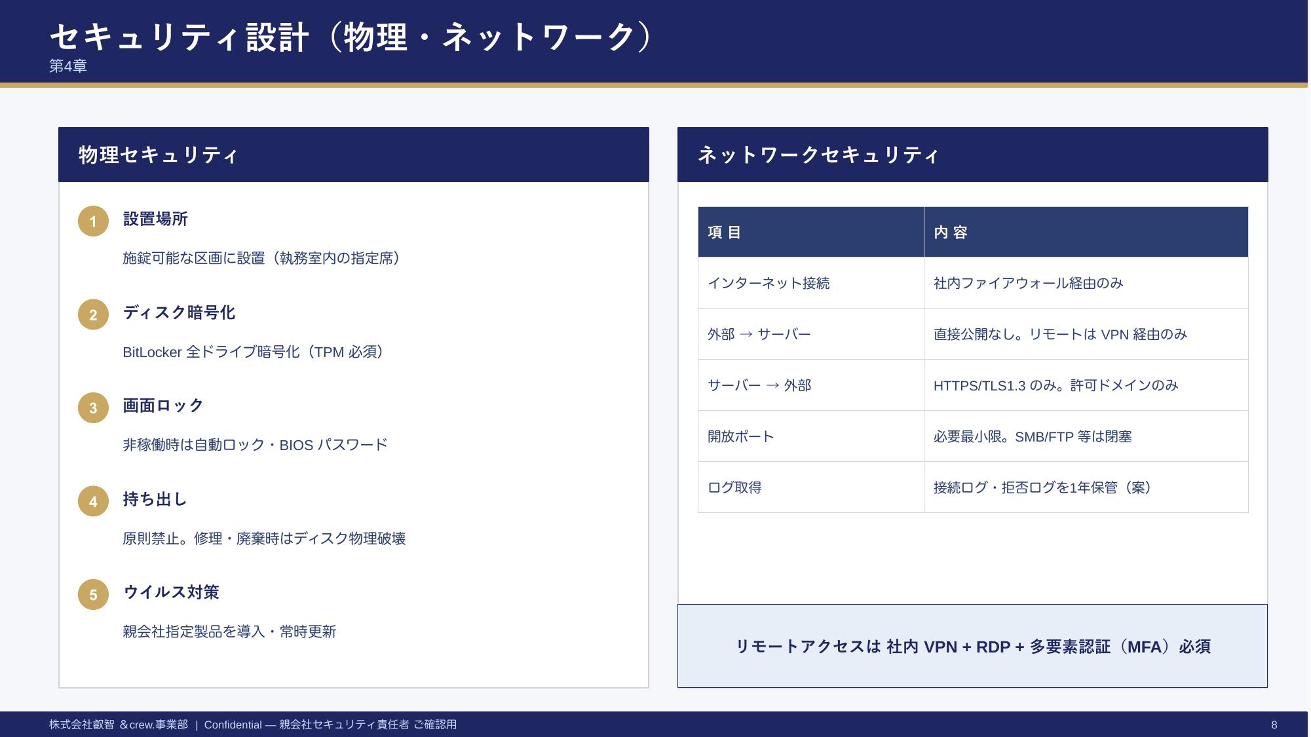Click the ログ取得 table cell

[x=811, y=487]
